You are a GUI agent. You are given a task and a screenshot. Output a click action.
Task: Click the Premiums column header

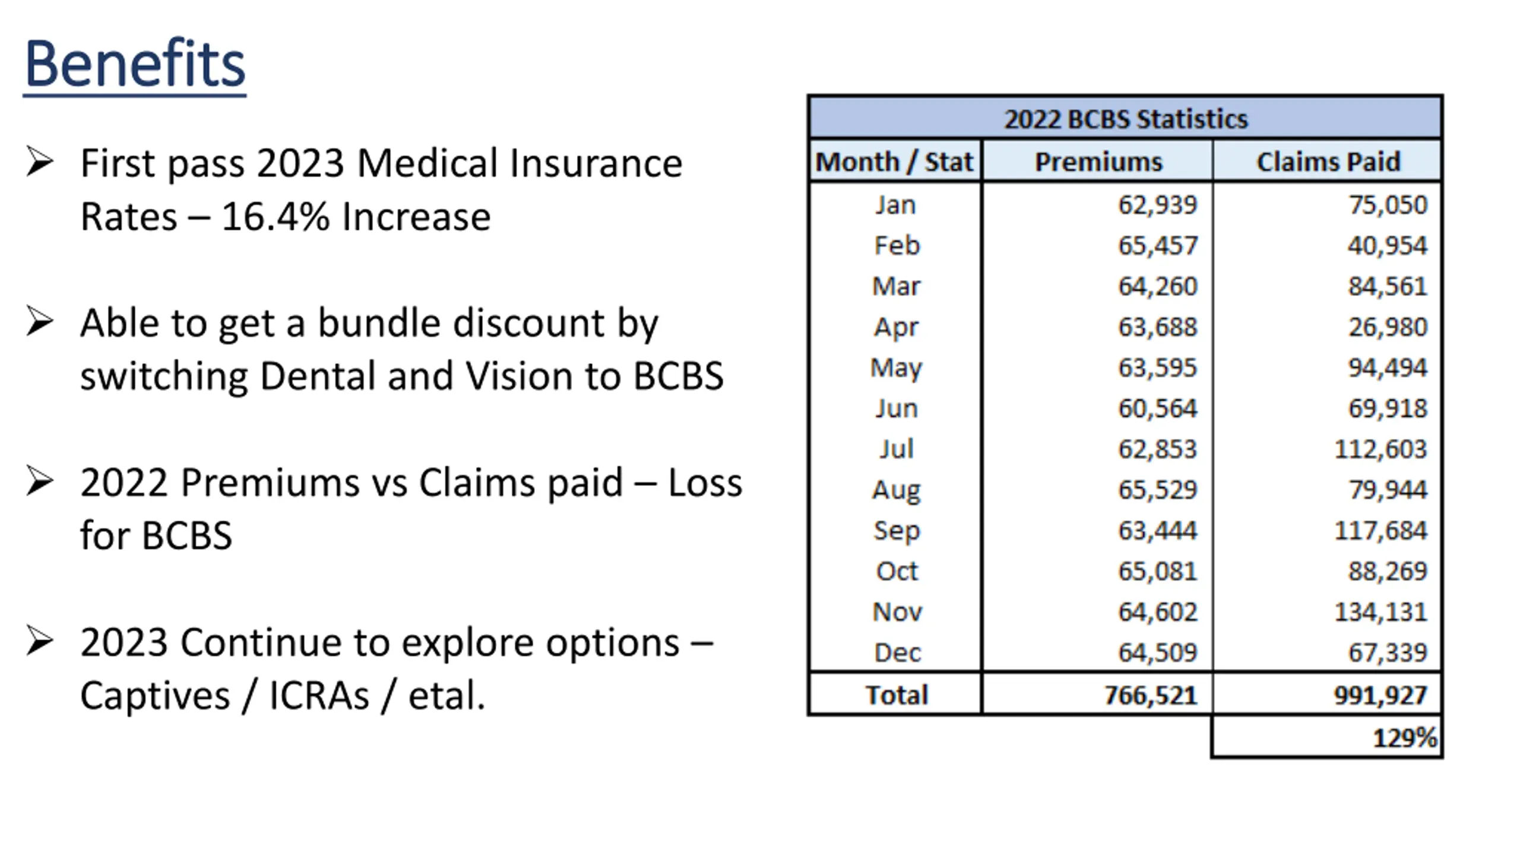pyautogui.click(x=1098, y=161)
